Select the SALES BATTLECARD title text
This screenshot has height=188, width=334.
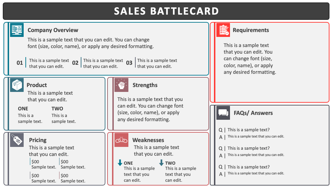[166, 11]
